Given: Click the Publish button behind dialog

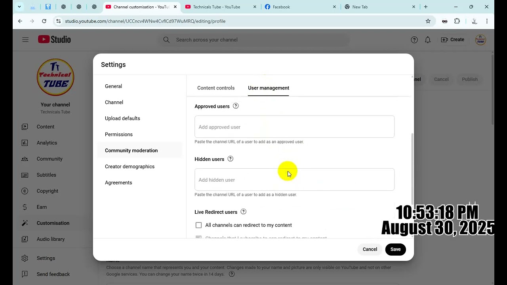Looking at the screenshot, I should [x=470, y=79].
